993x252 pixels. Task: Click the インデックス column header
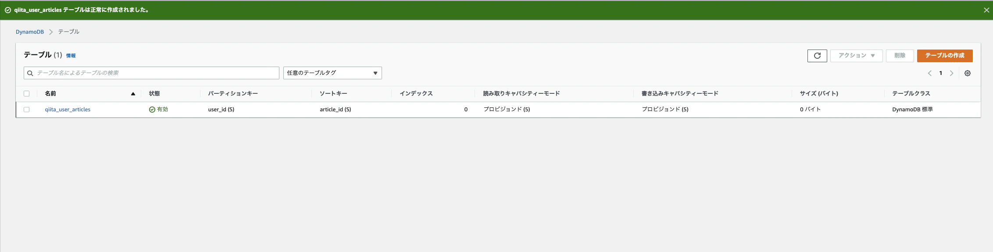(416, 93)
